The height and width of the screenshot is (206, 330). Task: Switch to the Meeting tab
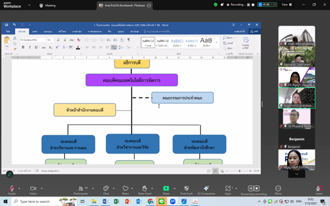(48, 5)
